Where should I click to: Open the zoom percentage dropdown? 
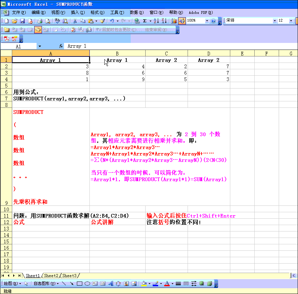click(x=207, y=21)
